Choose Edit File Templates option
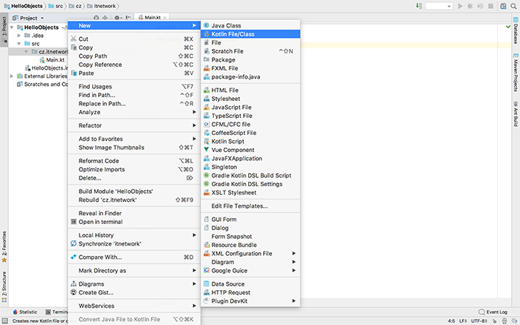 239,206
